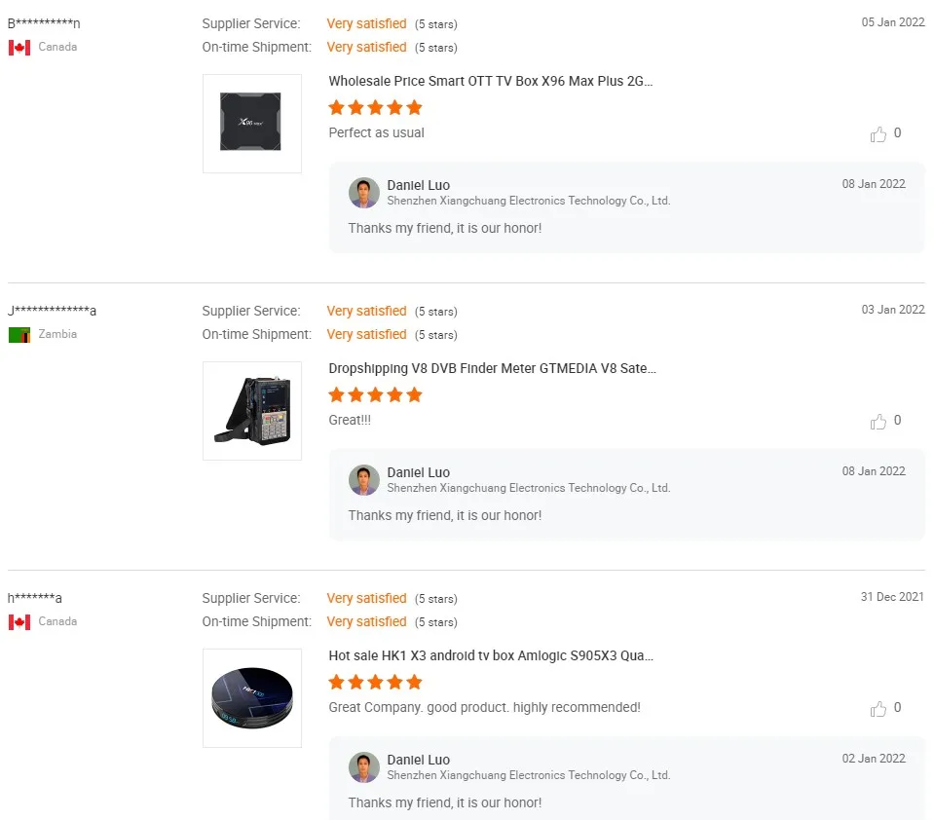Like the "Great Company" review
Screen dimensions: 934x820
pyautogui.click(x=878, y=709)
